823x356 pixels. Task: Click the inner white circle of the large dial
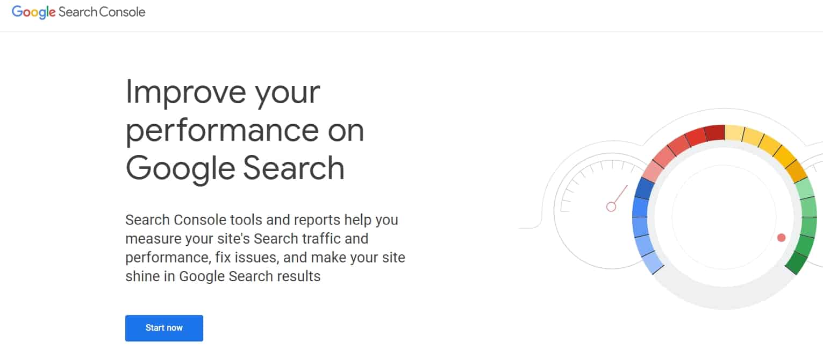(x=724, y=218)
